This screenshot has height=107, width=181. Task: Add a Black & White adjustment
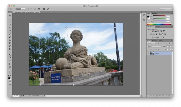pos(157,34)
